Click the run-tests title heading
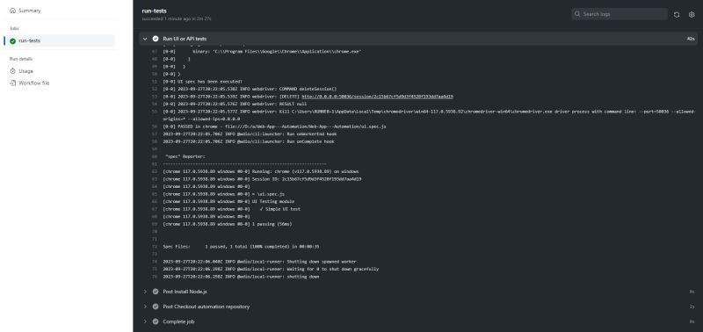The height and width of the screenshot is (332, 703). [x=155, y=11]
